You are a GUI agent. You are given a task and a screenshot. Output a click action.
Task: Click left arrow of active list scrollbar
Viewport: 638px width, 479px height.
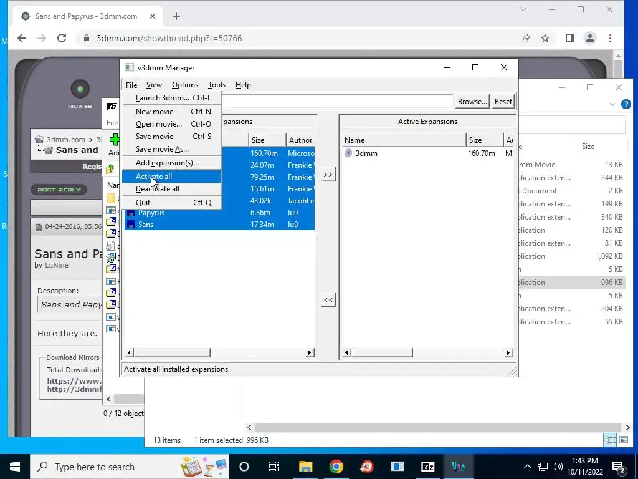346,353
